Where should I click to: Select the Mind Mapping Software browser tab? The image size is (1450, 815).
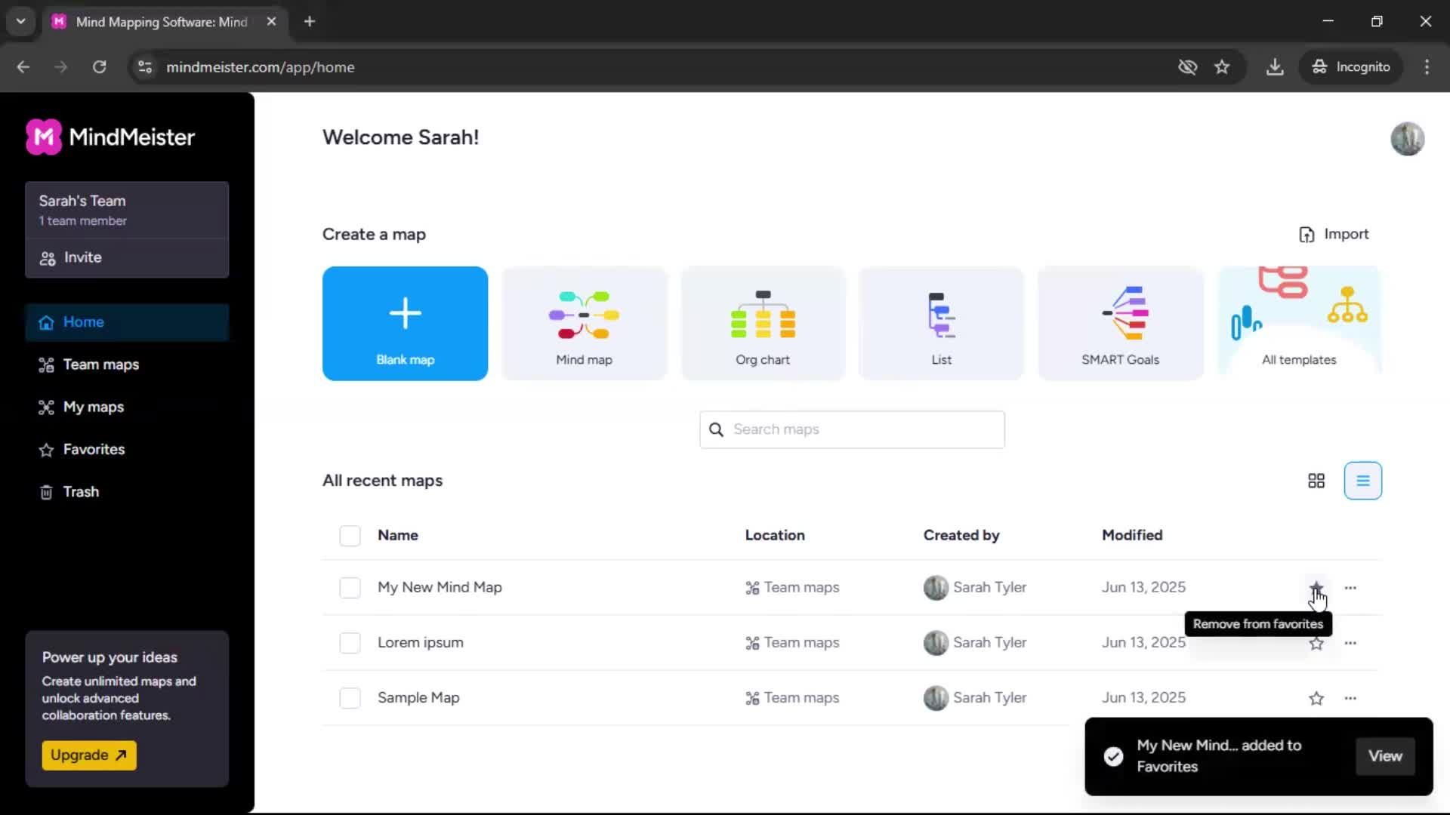click(x=162, y=22)
